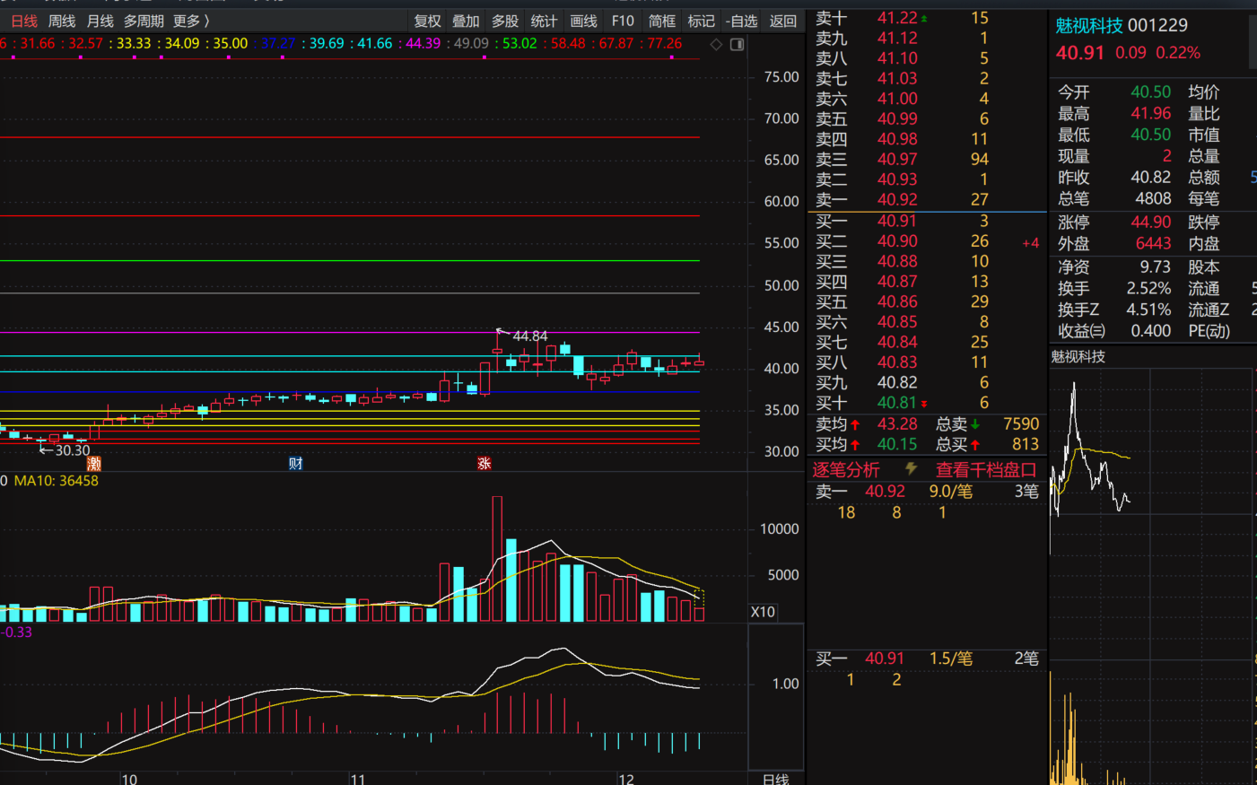This screenshot has width=1257, height=785.
Task: Click the 涨 limit-up marker on chart
Action: click(484, 463)
